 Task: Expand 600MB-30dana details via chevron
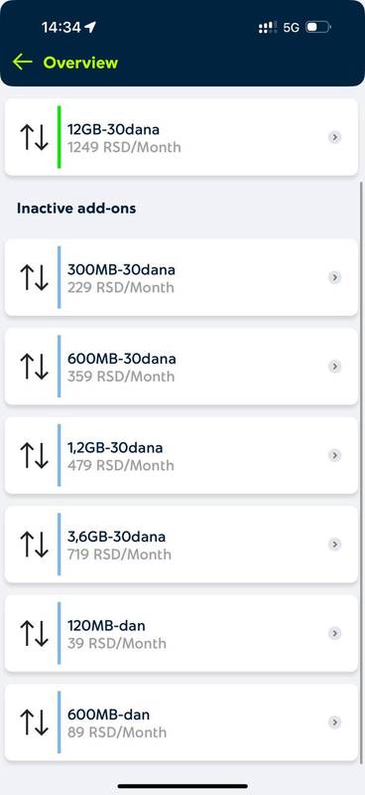click(x=334, y=367)
